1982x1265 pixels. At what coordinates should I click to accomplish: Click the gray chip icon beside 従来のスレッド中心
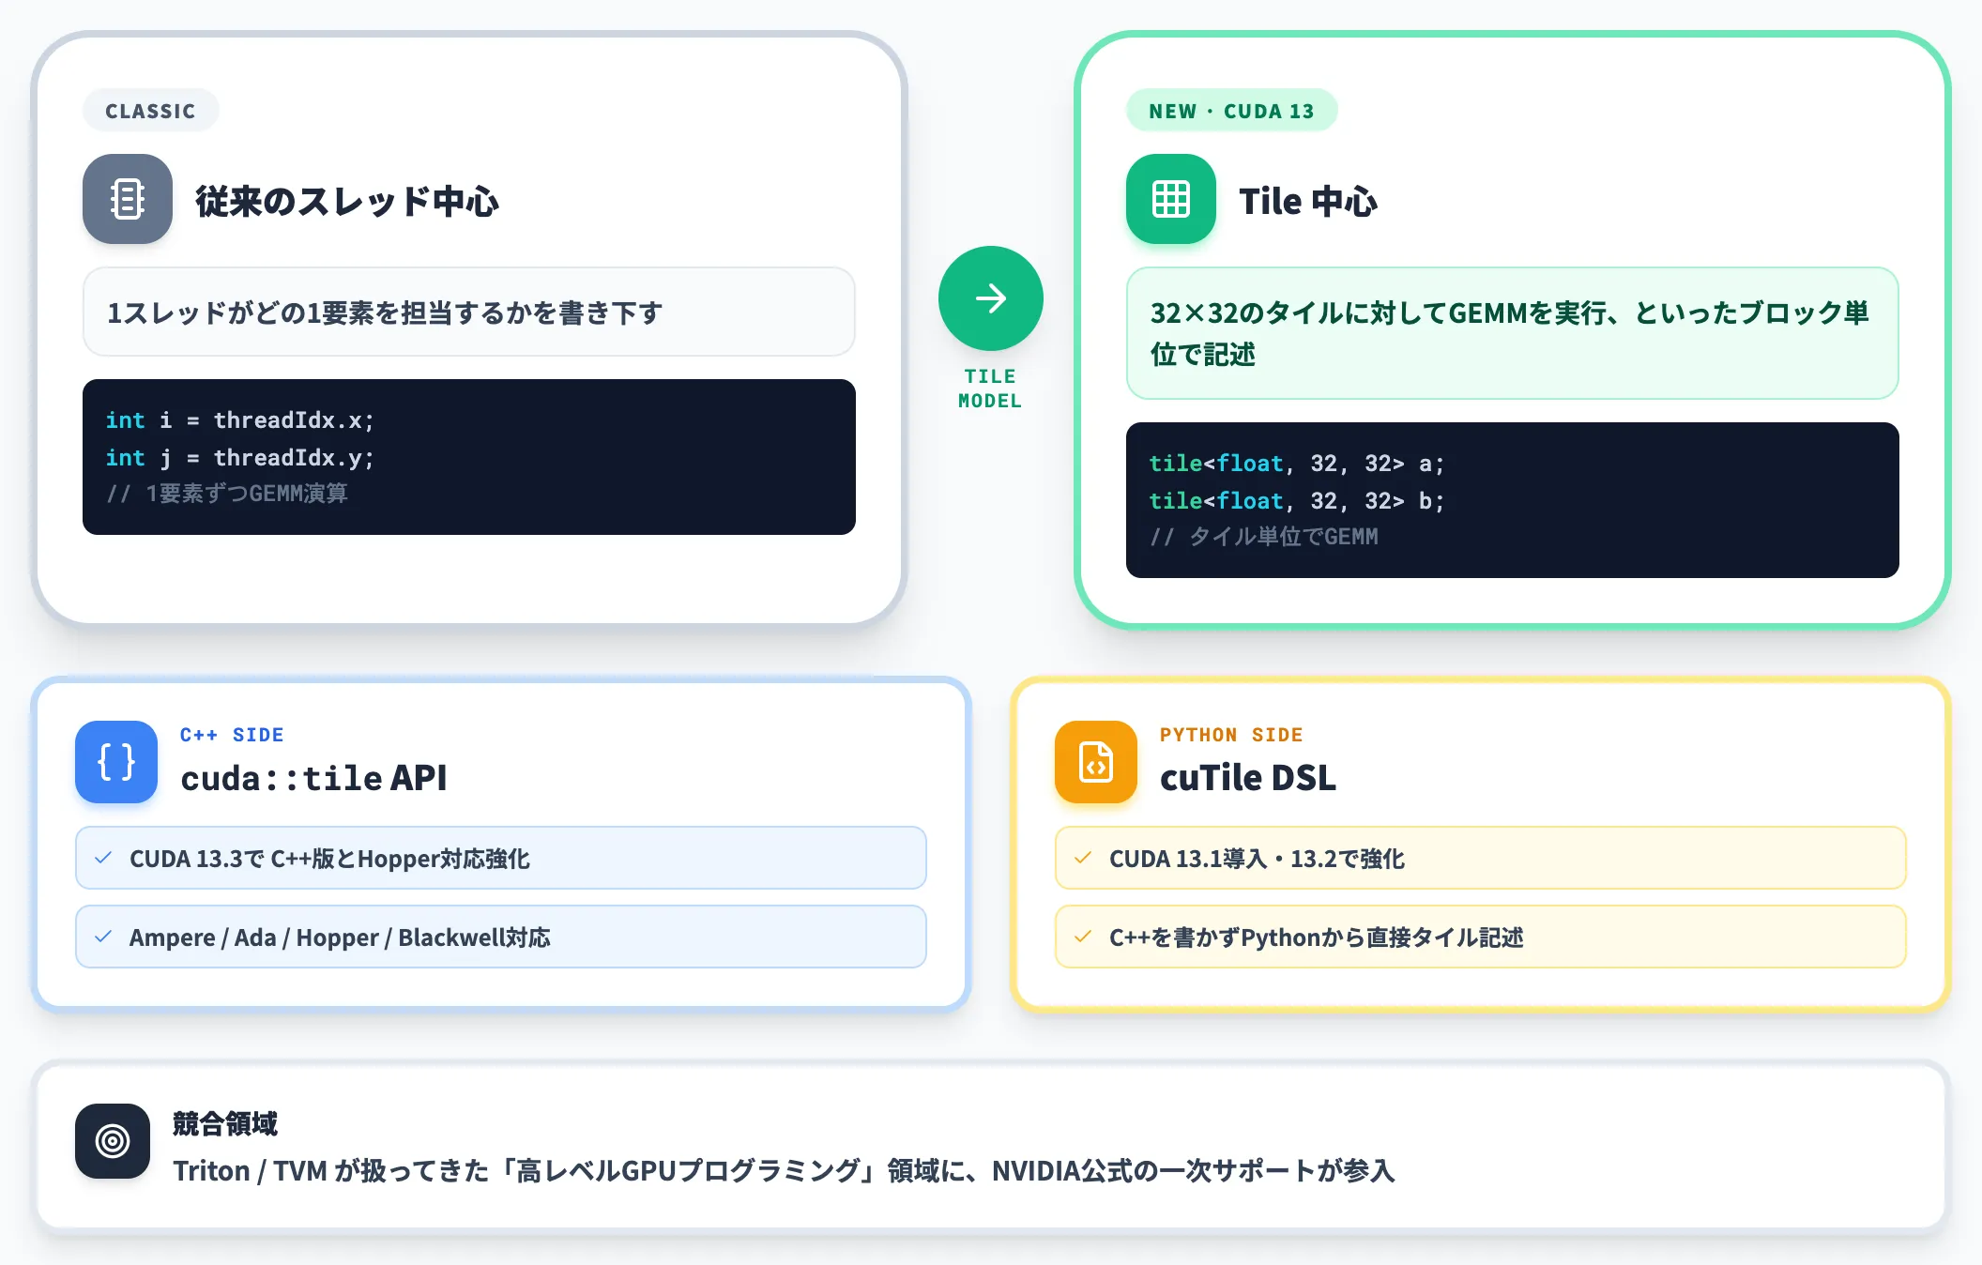pos(128,199)
